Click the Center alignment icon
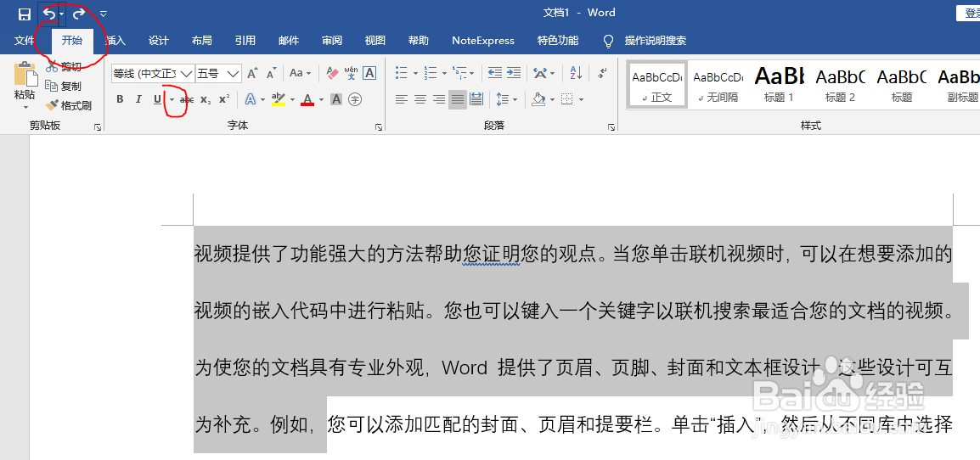Viewport: 980px width, 460px height. 420,99
